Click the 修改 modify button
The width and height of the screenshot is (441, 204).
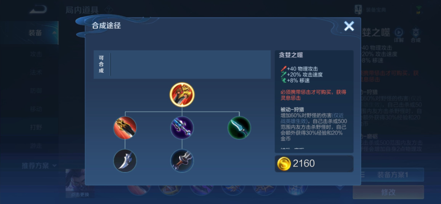coord(389,192)
